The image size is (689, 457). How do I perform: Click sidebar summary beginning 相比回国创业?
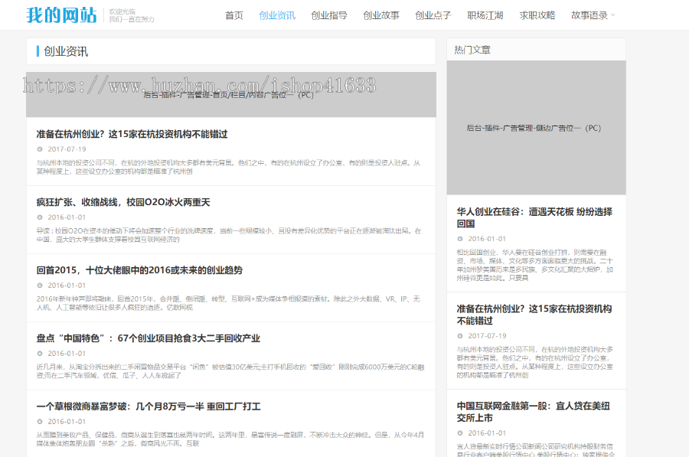click(535, 265)
